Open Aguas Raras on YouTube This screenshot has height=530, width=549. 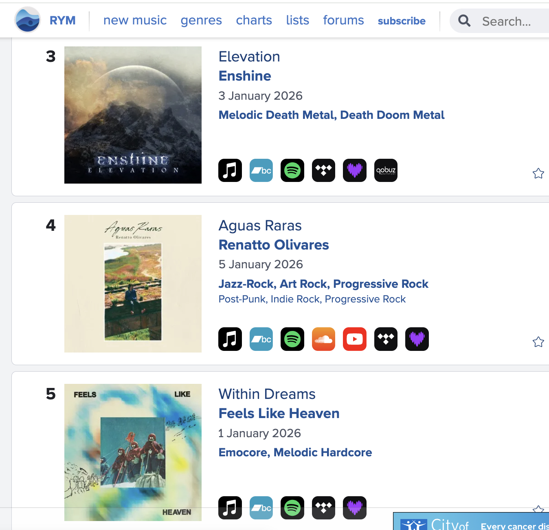coord(354,339)
